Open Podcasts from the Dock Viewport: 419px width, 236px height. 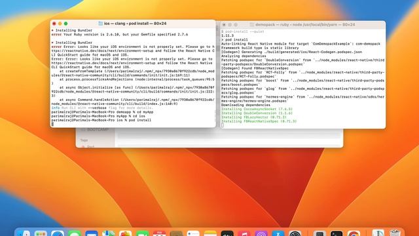[x=261, y=233]
